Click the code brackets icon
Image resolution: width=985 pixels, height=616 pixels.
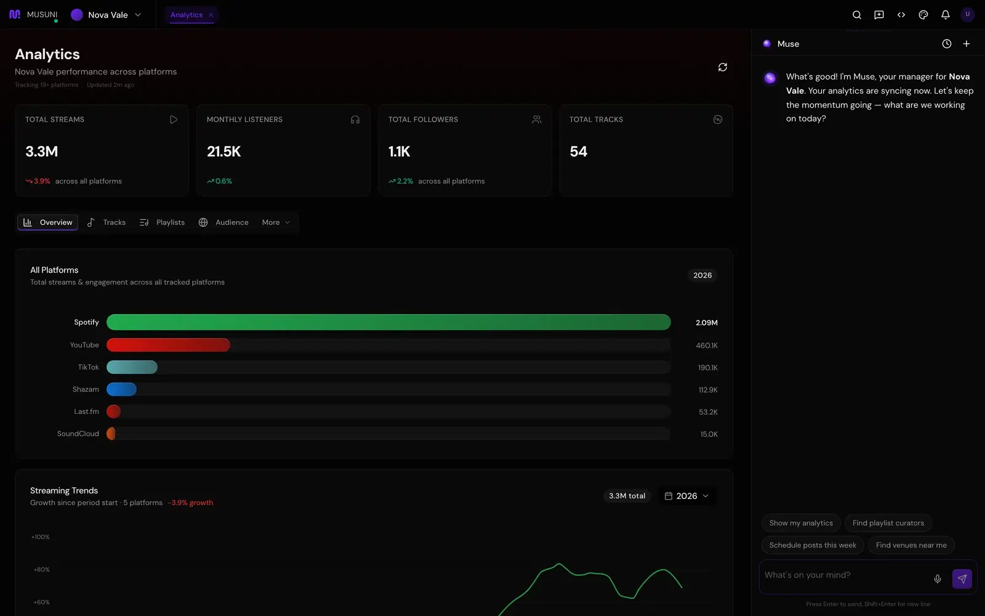[x=901, y=15]
